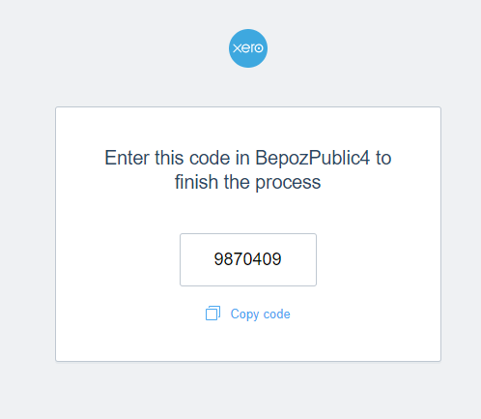Click the first digit 9 of the code
This screenshot has height=419, width=481.
pyautogui.click(x=219, y=259)
